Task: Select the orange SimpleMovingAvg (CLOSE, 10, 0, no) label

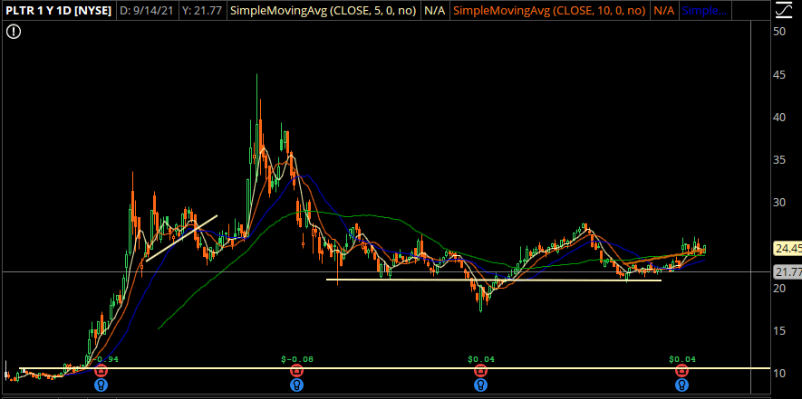Action: [x=549, y=10]
